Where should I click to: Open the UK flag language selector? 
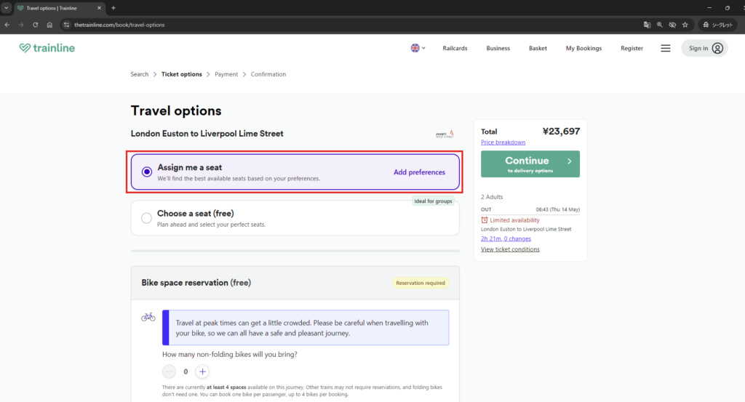(415, 48)
